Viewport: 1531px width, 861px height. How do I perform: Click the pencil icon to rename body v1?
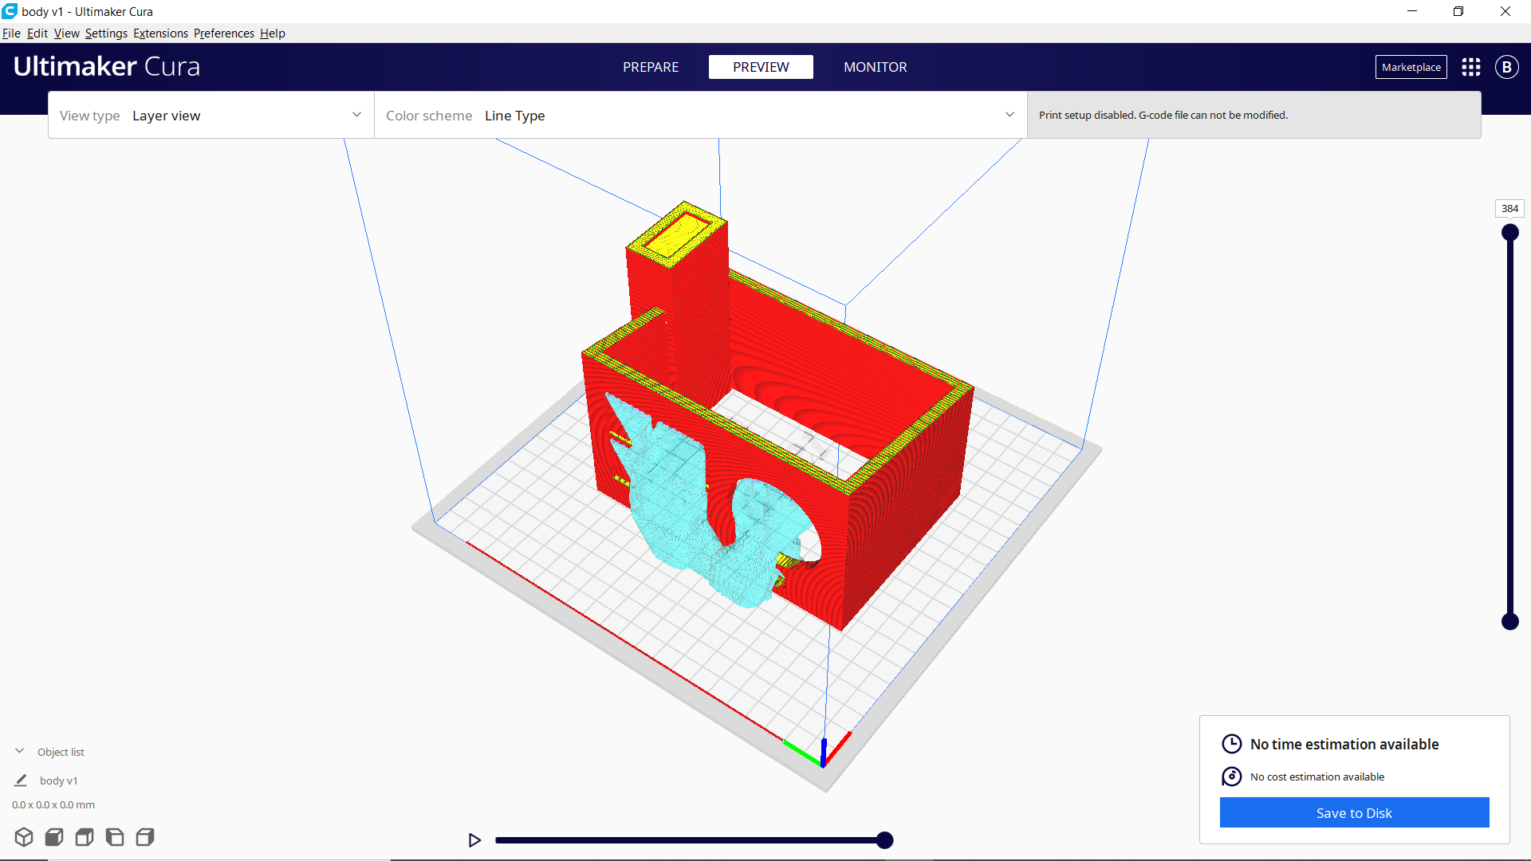22,780
